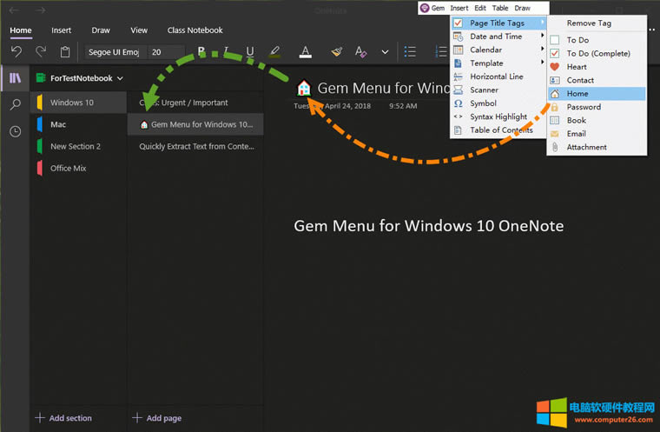This screenshot has height=432, width=660.
Task: Open the font color picker
Action: [x=305, y=52]
